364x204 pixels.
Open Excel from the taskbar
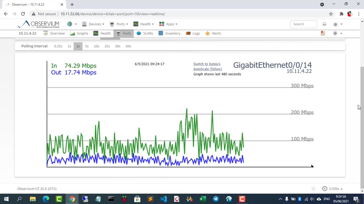(x=203, y=199)
